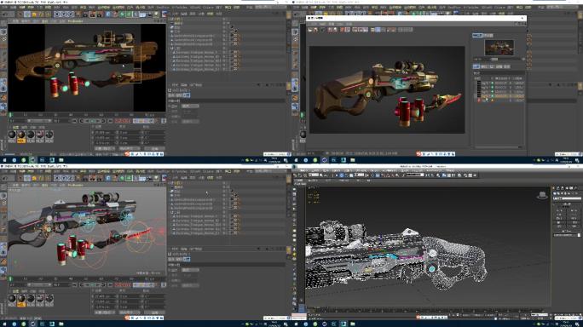Select first material sphere in top-left Material Manager
This screenshot has height=327, width=583.
[12, 135]
